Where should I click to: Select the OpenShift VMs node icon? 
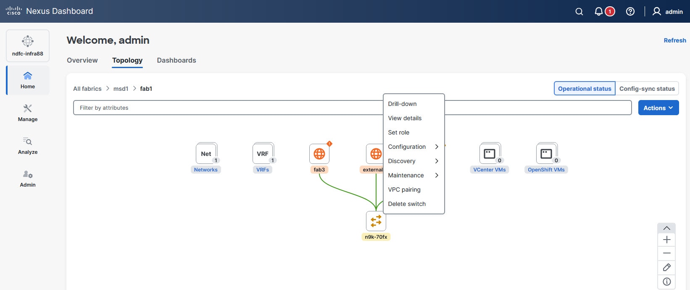click(547, 153)
